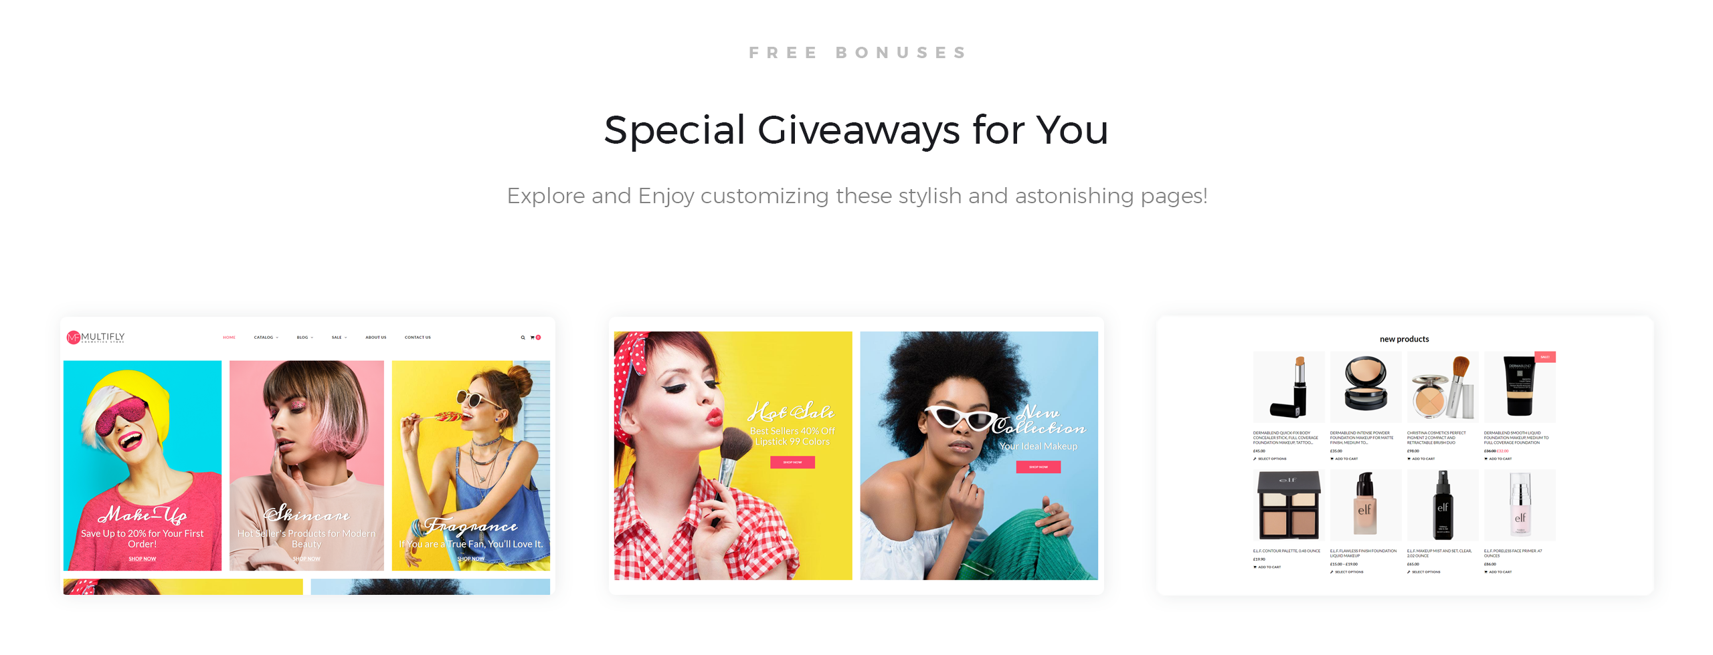Viewport: 1713px width, 655px height.
Task: Select options for E.L.F. Flawless Finish Foundation
Action: [x=1346, y=572]
